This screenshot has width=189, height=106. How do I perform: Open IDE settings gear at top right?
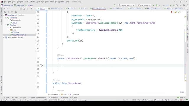click(187, 5)
